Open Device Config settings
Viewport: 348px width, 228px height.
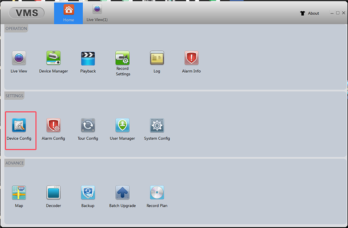coord(19,126)
